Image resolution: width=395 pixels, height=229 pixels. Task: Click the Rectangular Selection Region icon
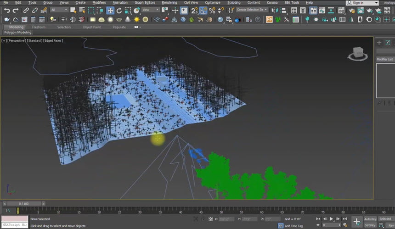pyautogui.click(x=91, y=11)
